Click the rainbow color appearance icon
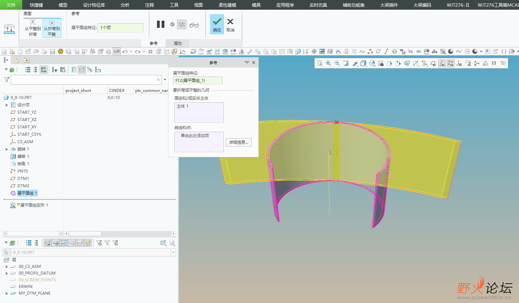 click(x=426, y=52)
